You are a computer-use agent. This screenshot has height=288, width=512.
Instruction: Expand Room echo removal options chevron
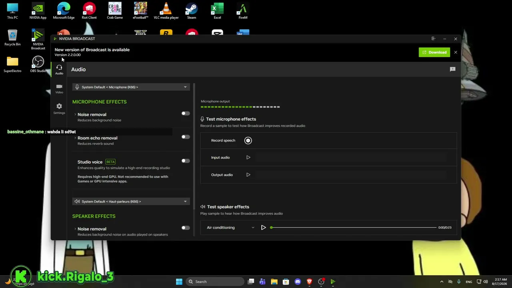[75, 138]
